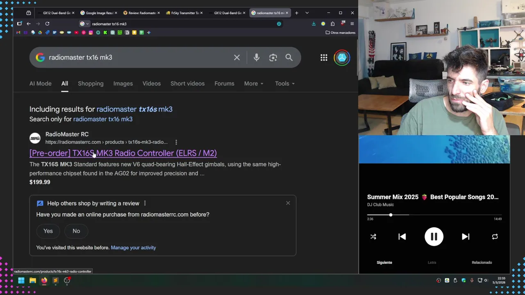Open the Otros marcadores bookmarks folder
Image resolution: width=525 pixels, height=295 pixels.
click(x=340, y=32)
